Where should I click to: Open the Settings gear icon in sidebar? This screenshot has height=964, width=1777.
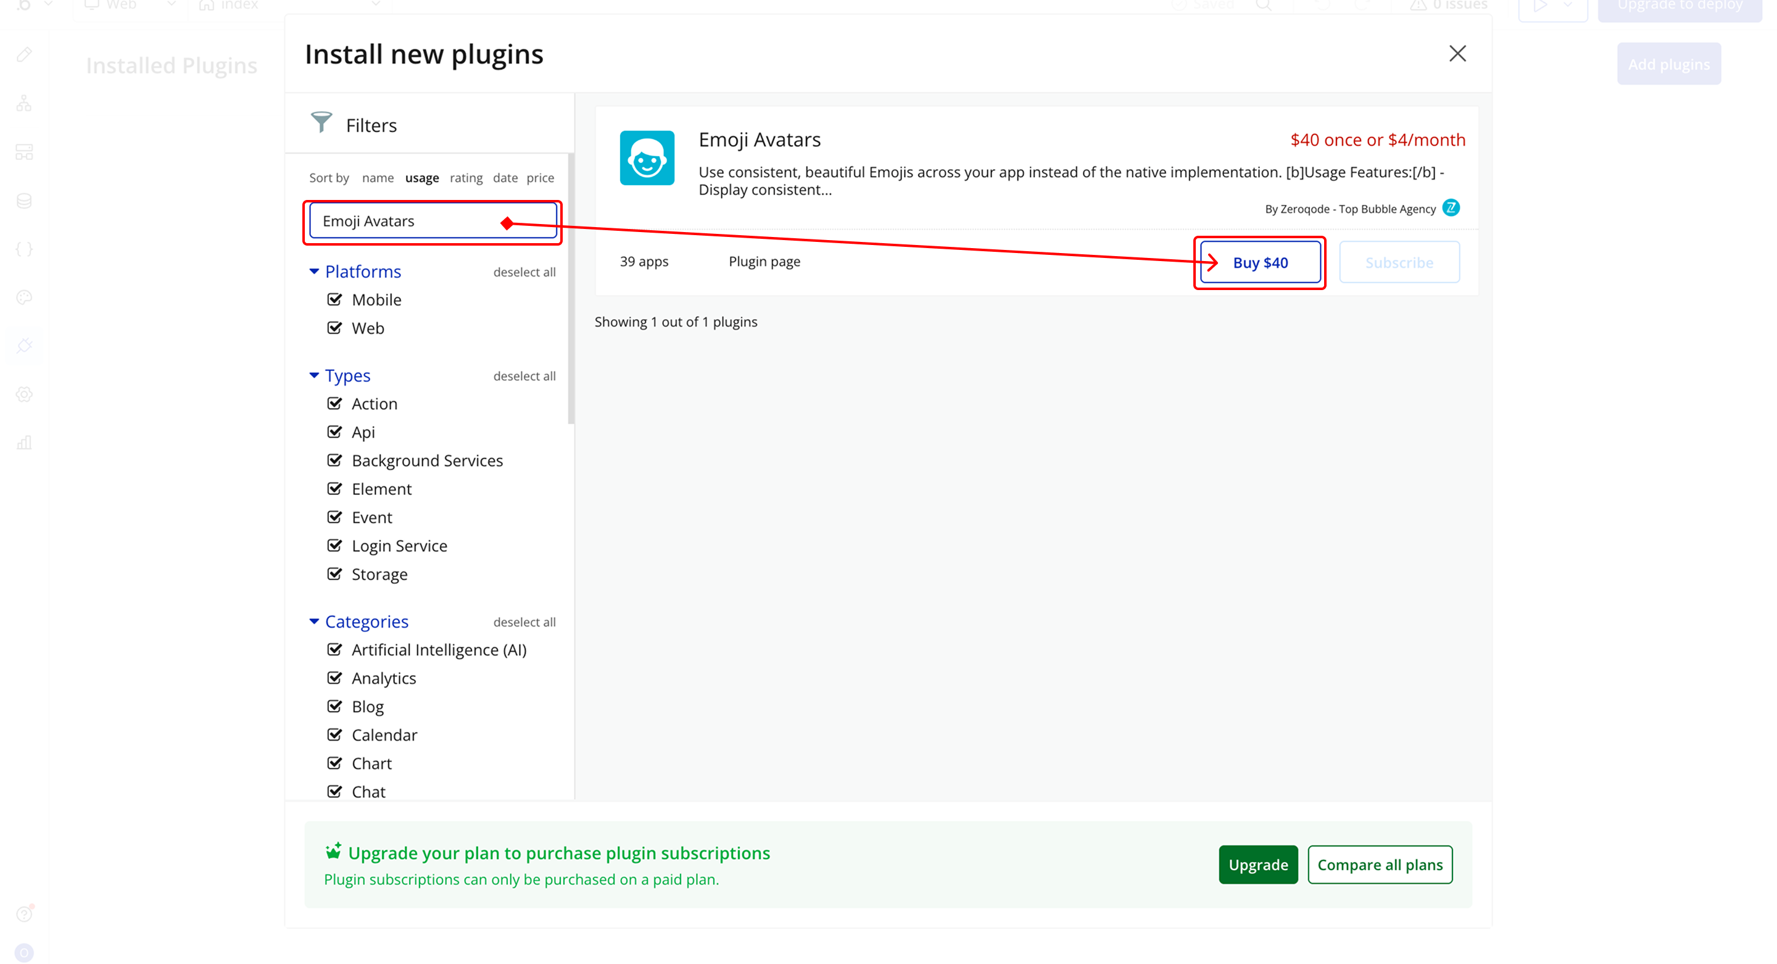coord(24,394)
